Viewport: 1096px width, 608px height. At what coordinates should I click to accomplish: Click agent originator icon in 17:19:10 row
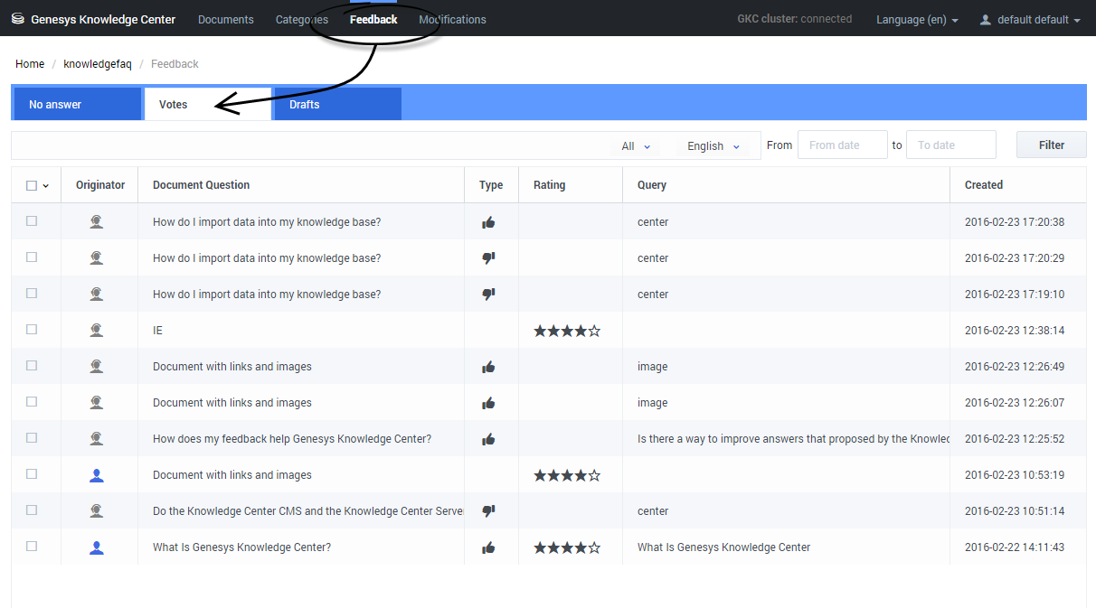point(97,295)
